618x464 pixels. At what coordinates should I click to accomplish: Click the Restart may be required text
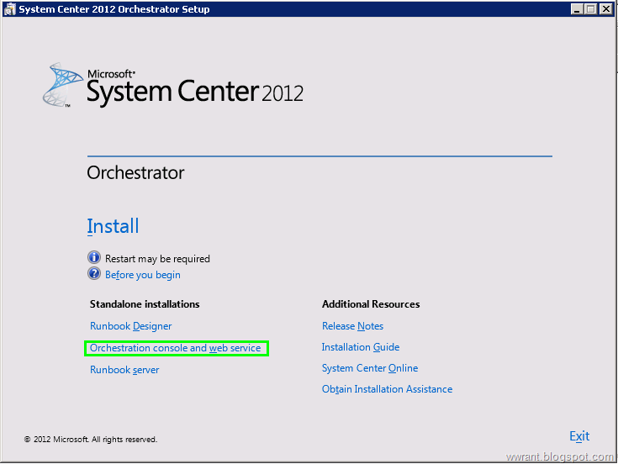tap(157, 259)
